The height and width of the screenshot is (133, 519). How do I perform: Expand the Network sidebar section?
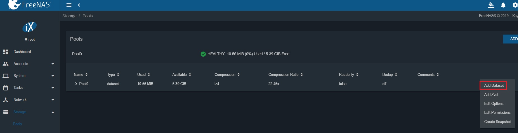(x=53, y=100)
